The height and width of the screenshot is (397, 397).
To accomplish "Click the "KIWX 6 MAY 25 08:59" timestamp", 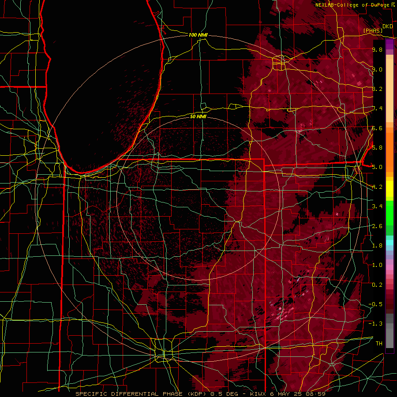I will [x=288, y=394].
